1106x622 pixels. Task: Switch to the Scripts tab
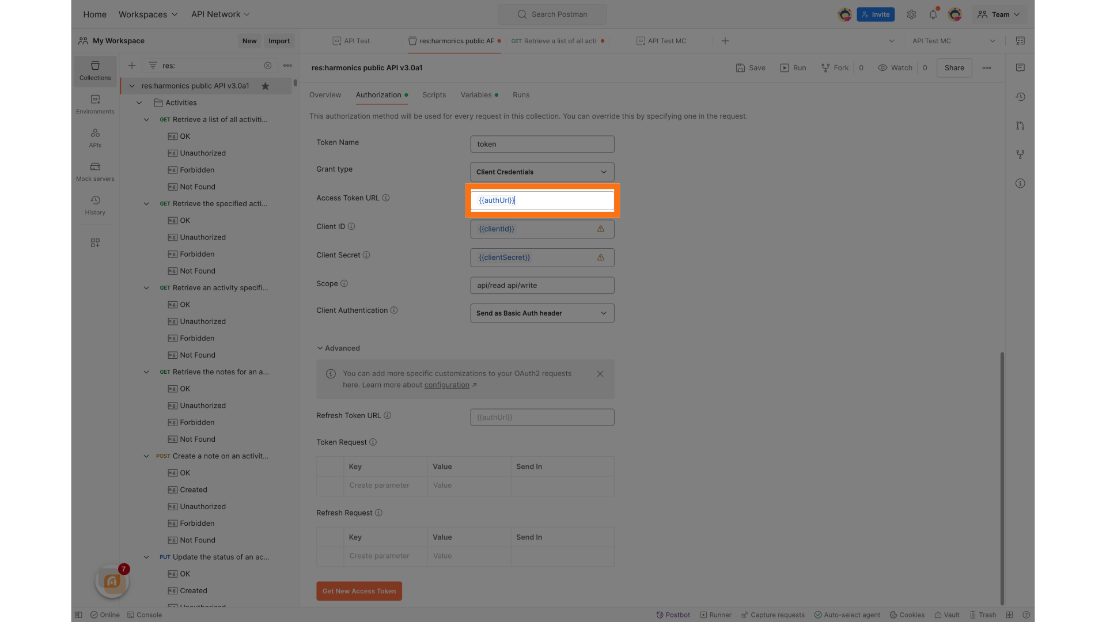[434, 95]
